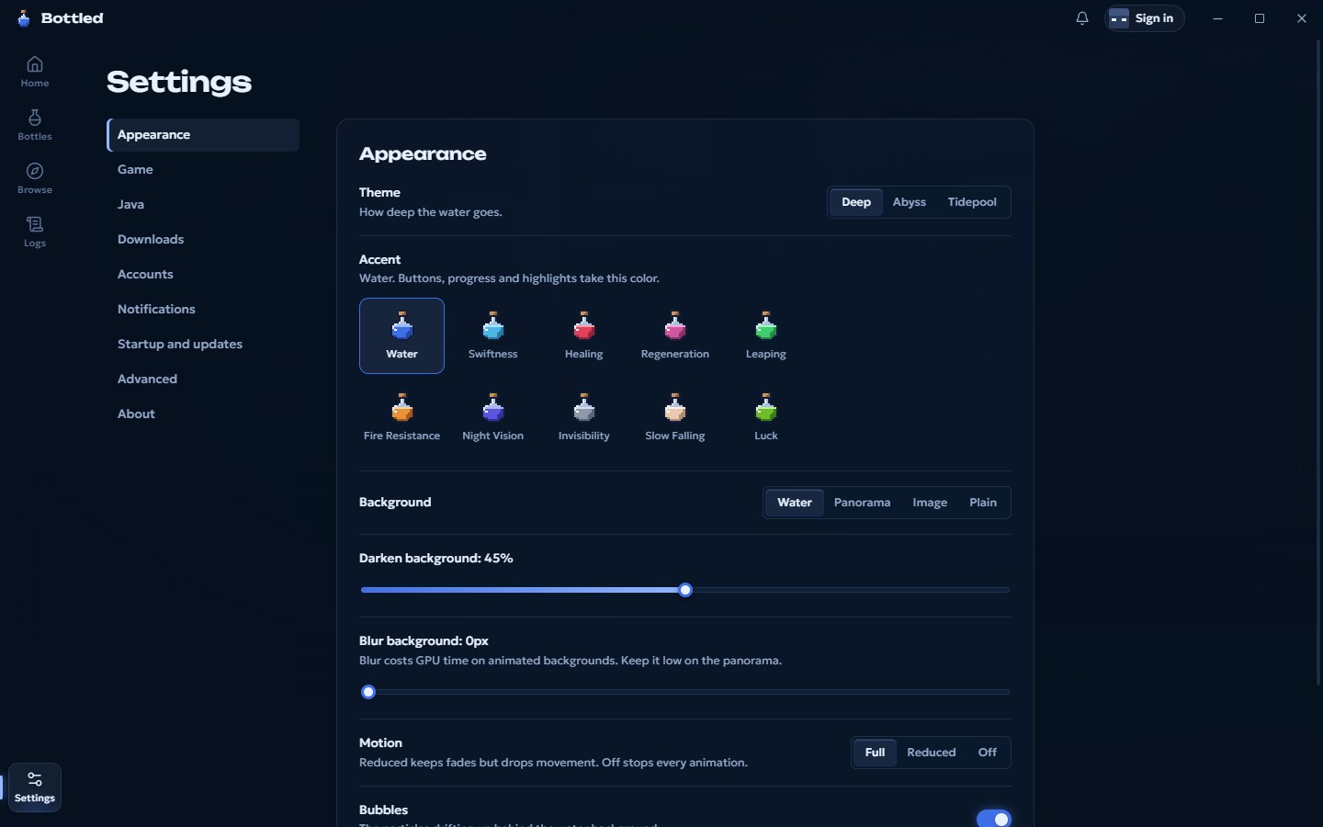Open the Game settings tab

[203, 170]
